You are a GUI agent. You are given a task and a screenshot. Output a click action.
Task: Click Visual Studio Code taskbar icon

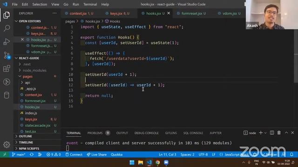coord(149,162)
